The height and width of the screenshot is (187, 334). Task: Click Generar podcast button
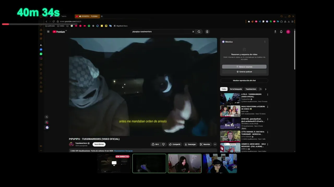(x=244, y=72)
